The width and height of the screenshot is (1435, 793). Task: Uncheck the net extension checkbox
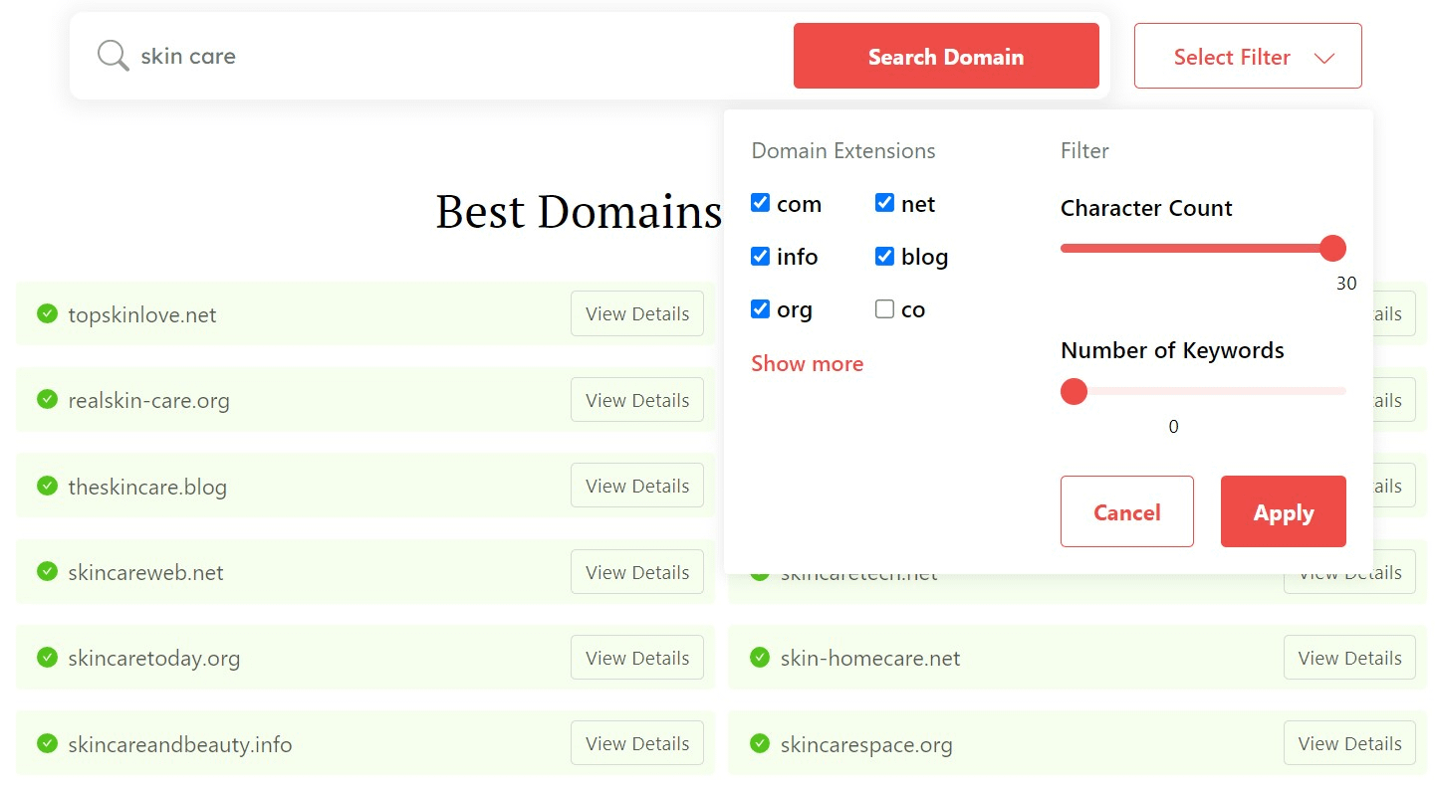click(x=884, y=203)
